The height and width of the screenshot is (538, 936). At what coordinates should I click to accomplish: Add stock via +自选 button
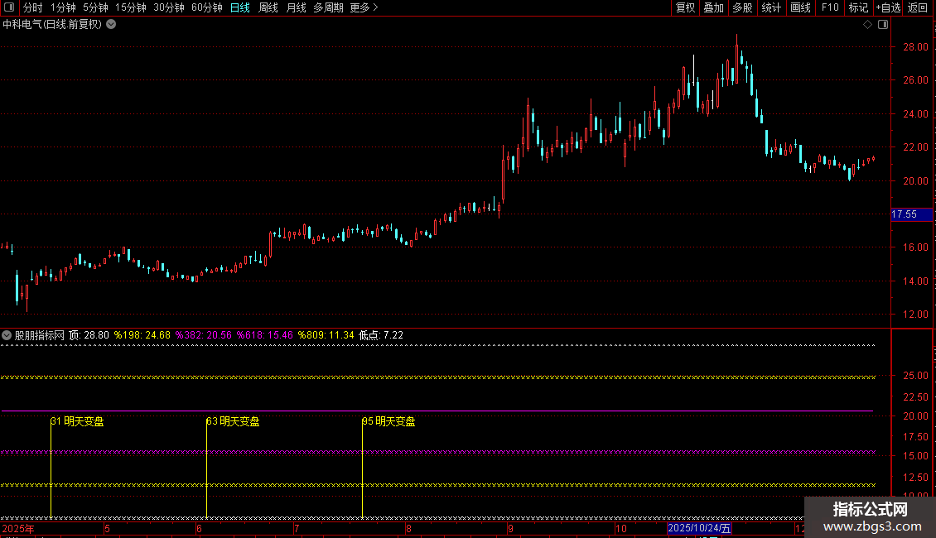pos(888,7)
